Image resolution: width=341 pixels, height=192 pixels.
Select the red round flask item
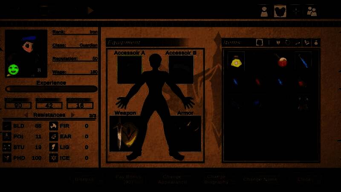(282, 62)
